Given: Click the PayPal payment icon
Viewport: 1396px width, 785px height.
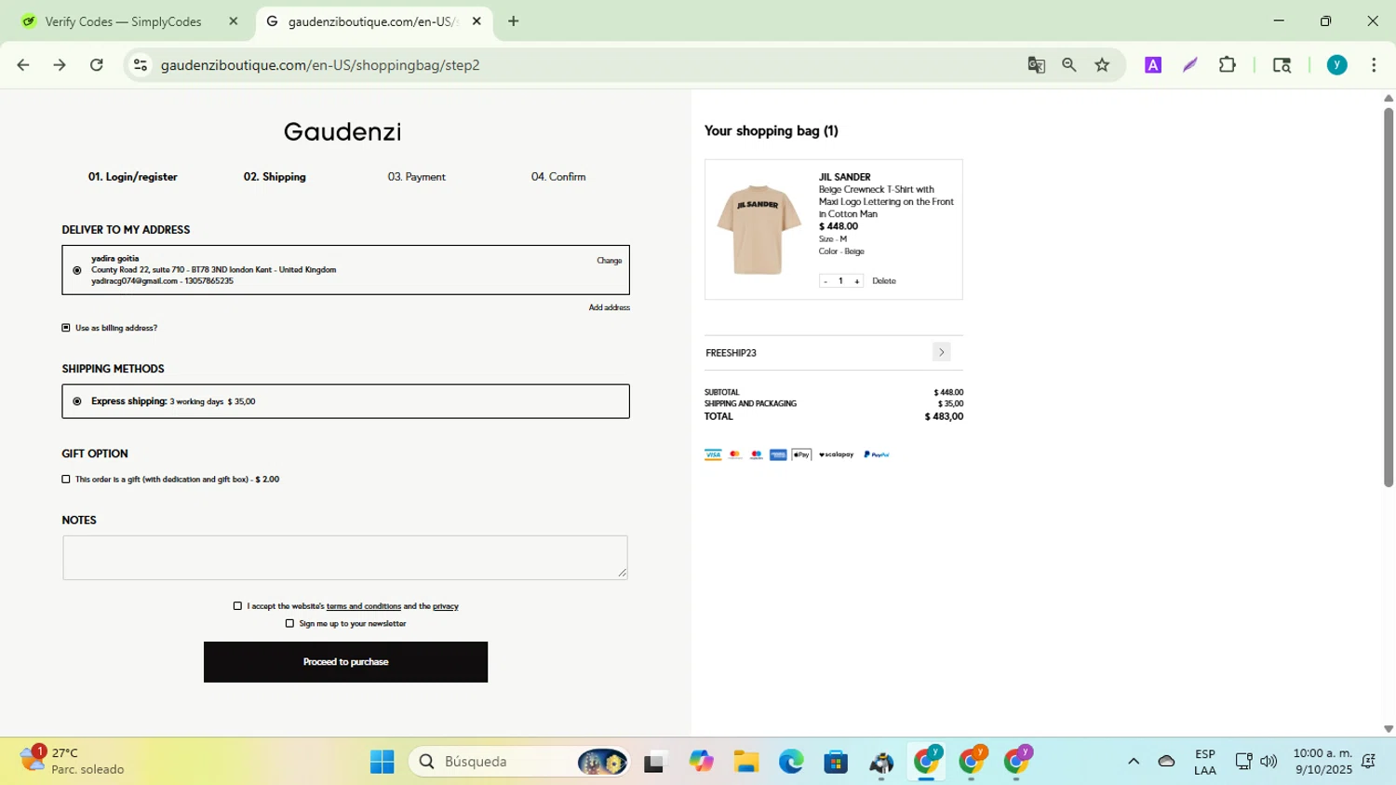Looking at the screenshot, I should (877, 454).
